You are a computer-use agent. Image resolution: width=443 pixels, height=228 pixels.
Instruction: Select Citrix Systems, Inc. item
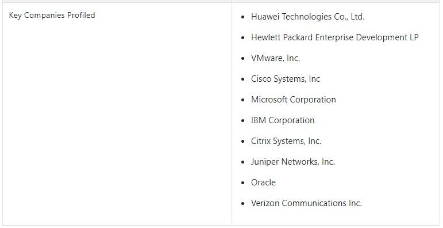point(286,140)
